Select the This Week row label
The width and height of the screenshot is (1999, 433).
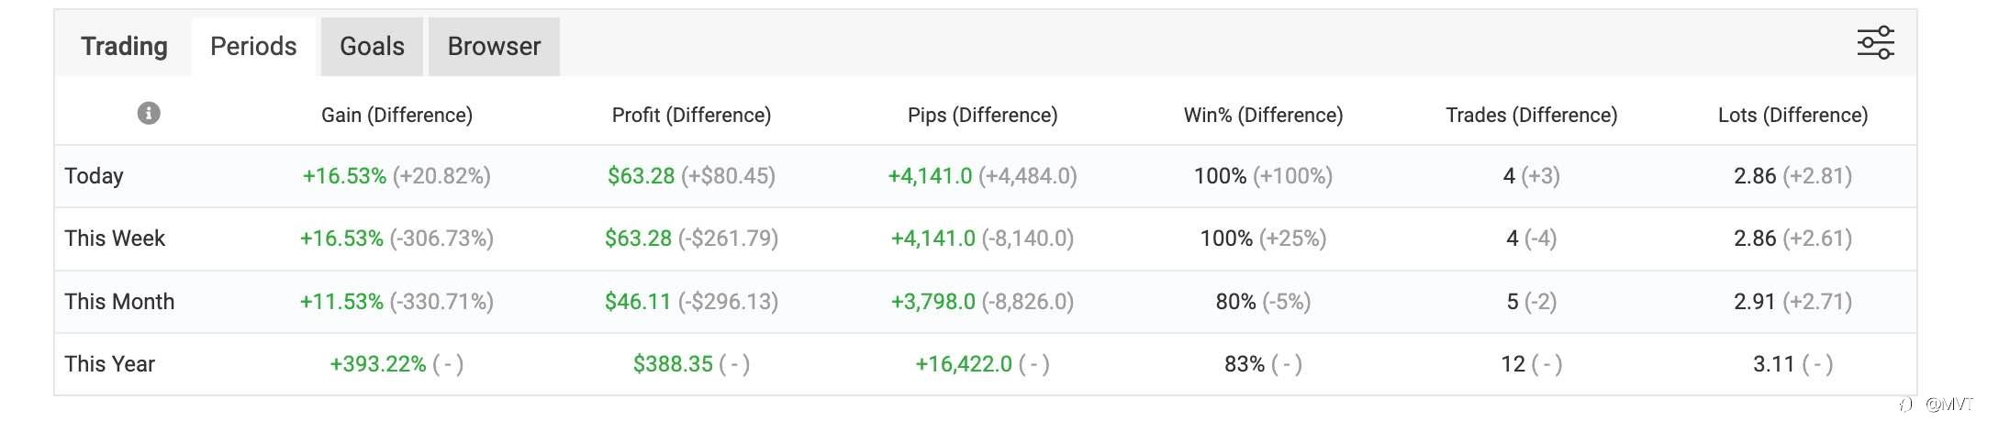click(x=115, y=239)
